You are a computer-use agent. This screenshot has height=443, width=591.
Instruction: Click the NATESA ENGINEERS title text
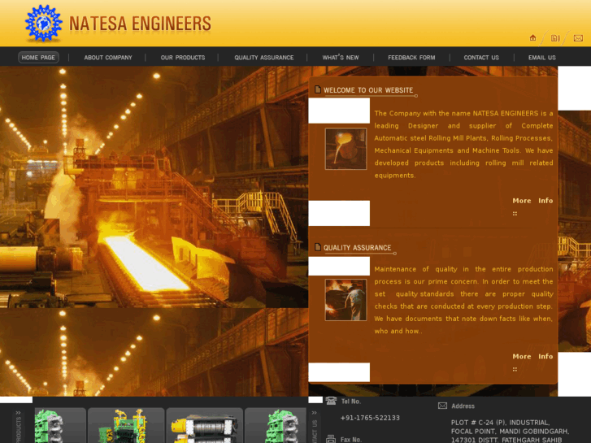coord(140,24)
